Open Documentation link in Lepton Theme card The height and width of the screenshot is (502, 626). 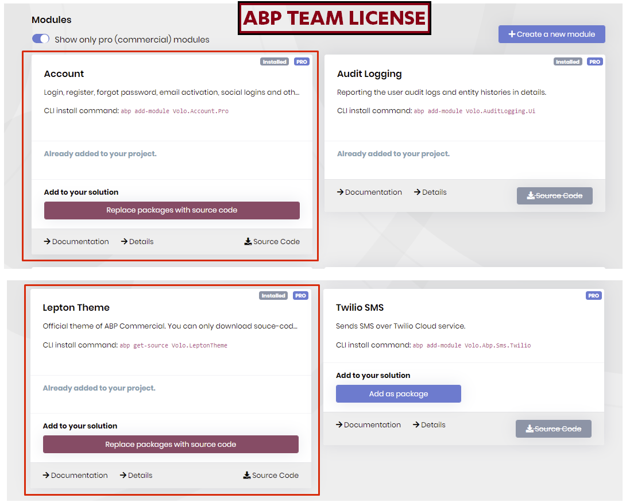point(75,476)
